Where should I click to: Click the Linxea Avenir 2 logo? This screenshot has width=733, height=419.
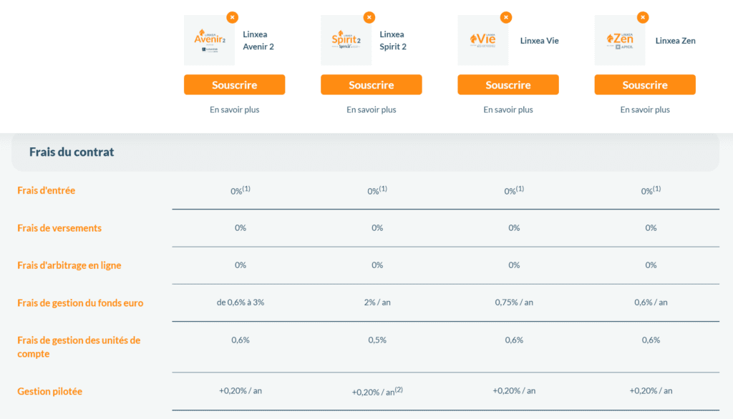pos(209,41)
